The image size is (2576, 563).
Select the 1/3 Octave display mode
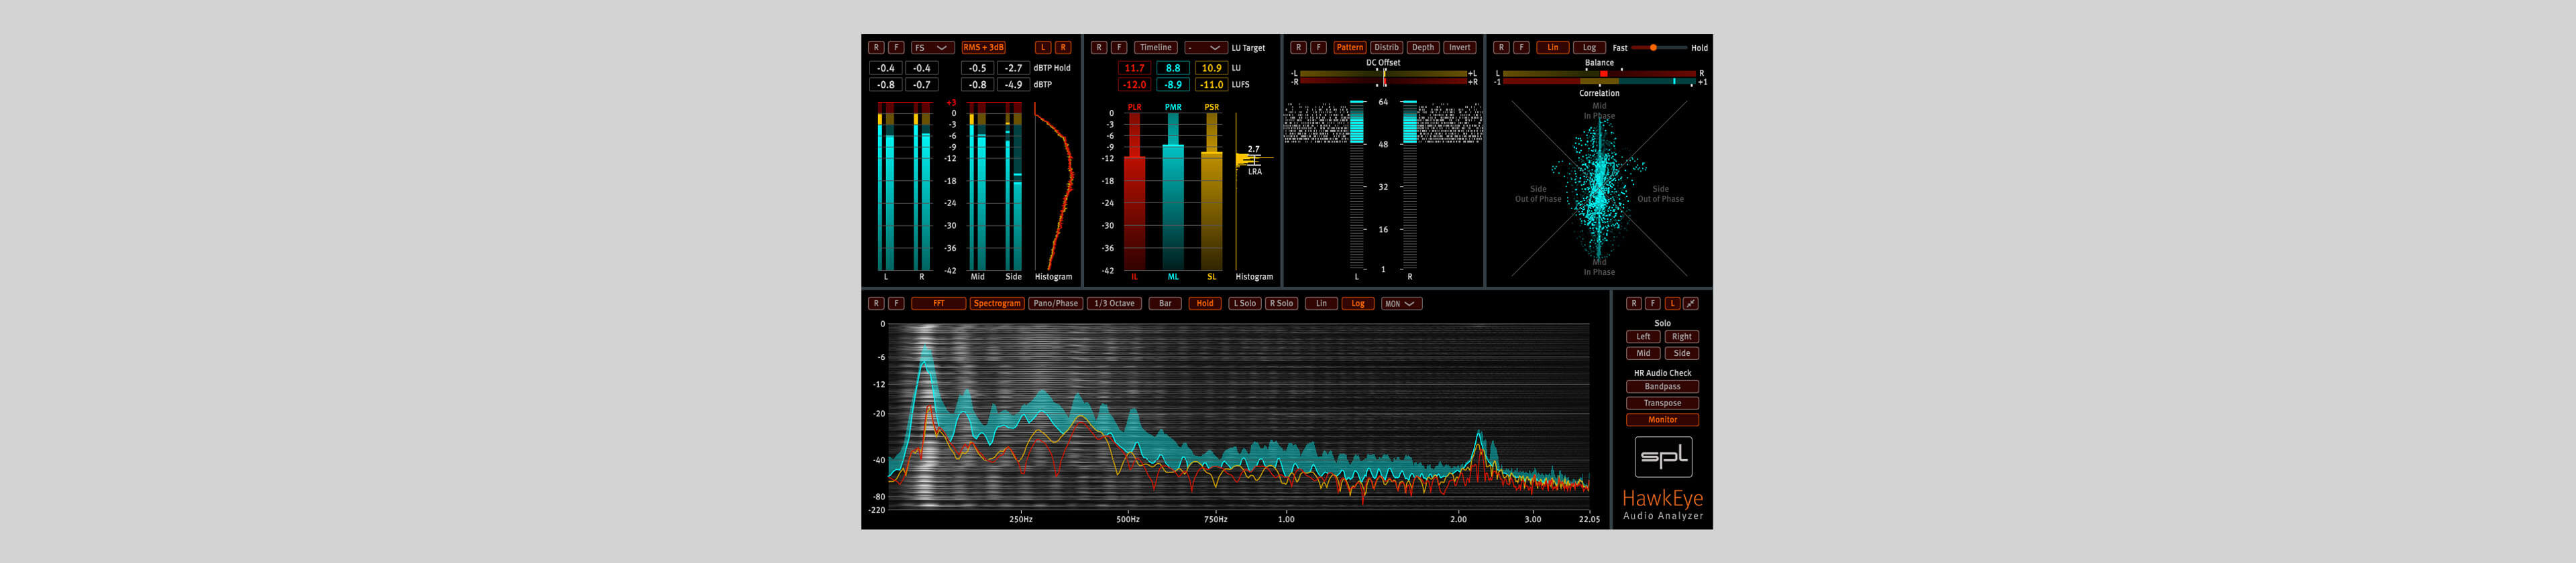click(1114, 304)
